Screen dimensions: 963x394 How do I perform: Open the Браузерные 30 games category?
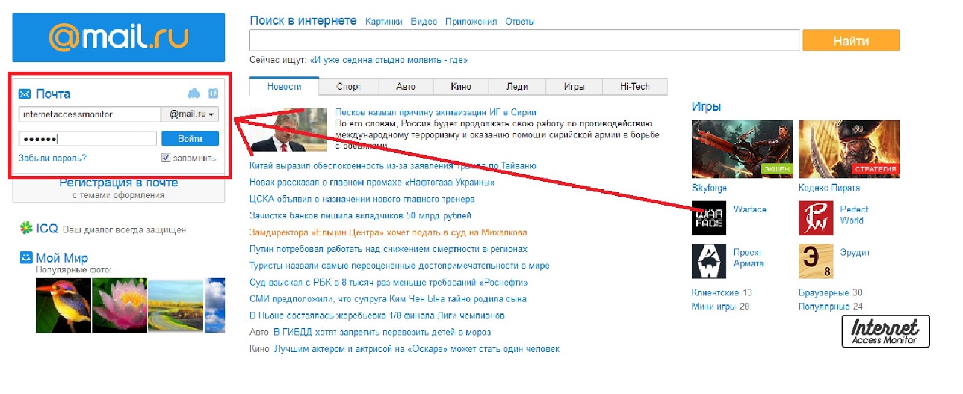click(831, 292)
